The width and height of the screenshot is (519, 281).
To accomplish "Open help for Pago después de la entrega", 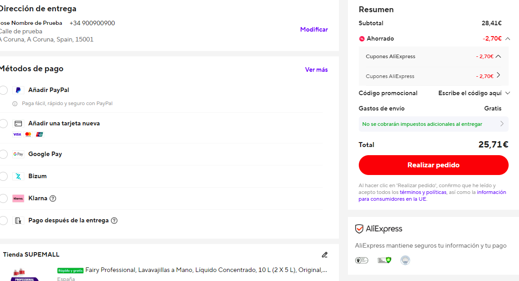I will [x=114, y=221].
